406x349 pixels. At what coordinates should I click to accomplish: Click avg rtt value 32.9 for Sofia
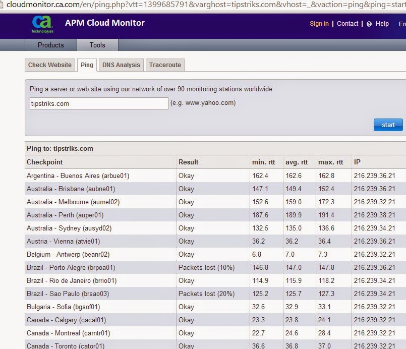[x=292, y=307]
